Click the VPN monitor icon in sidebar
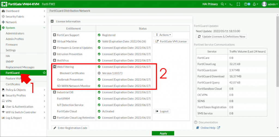 pos(3,101)
